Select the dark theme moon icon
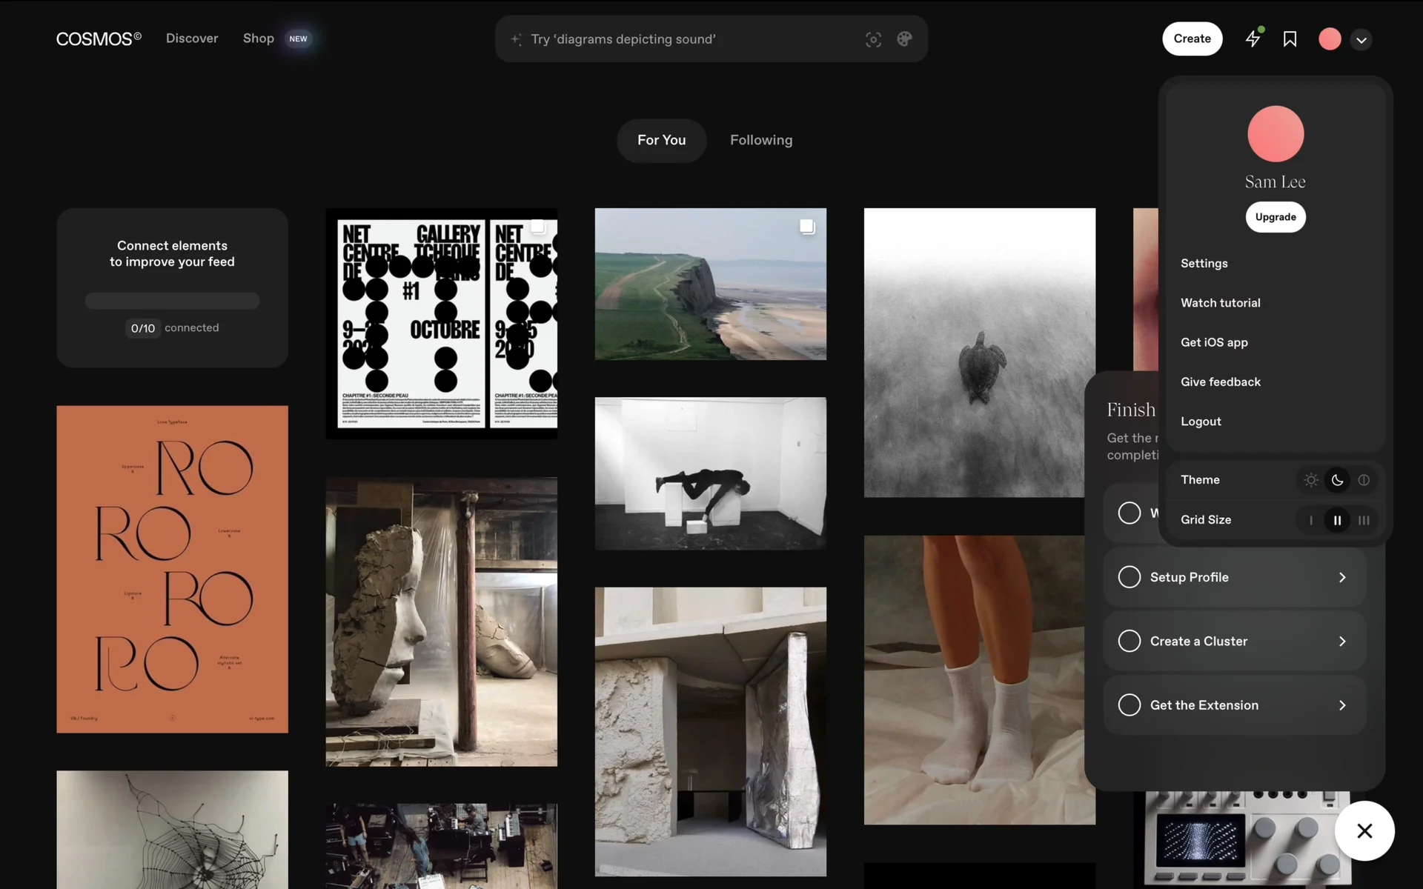 click(1337, 480)
